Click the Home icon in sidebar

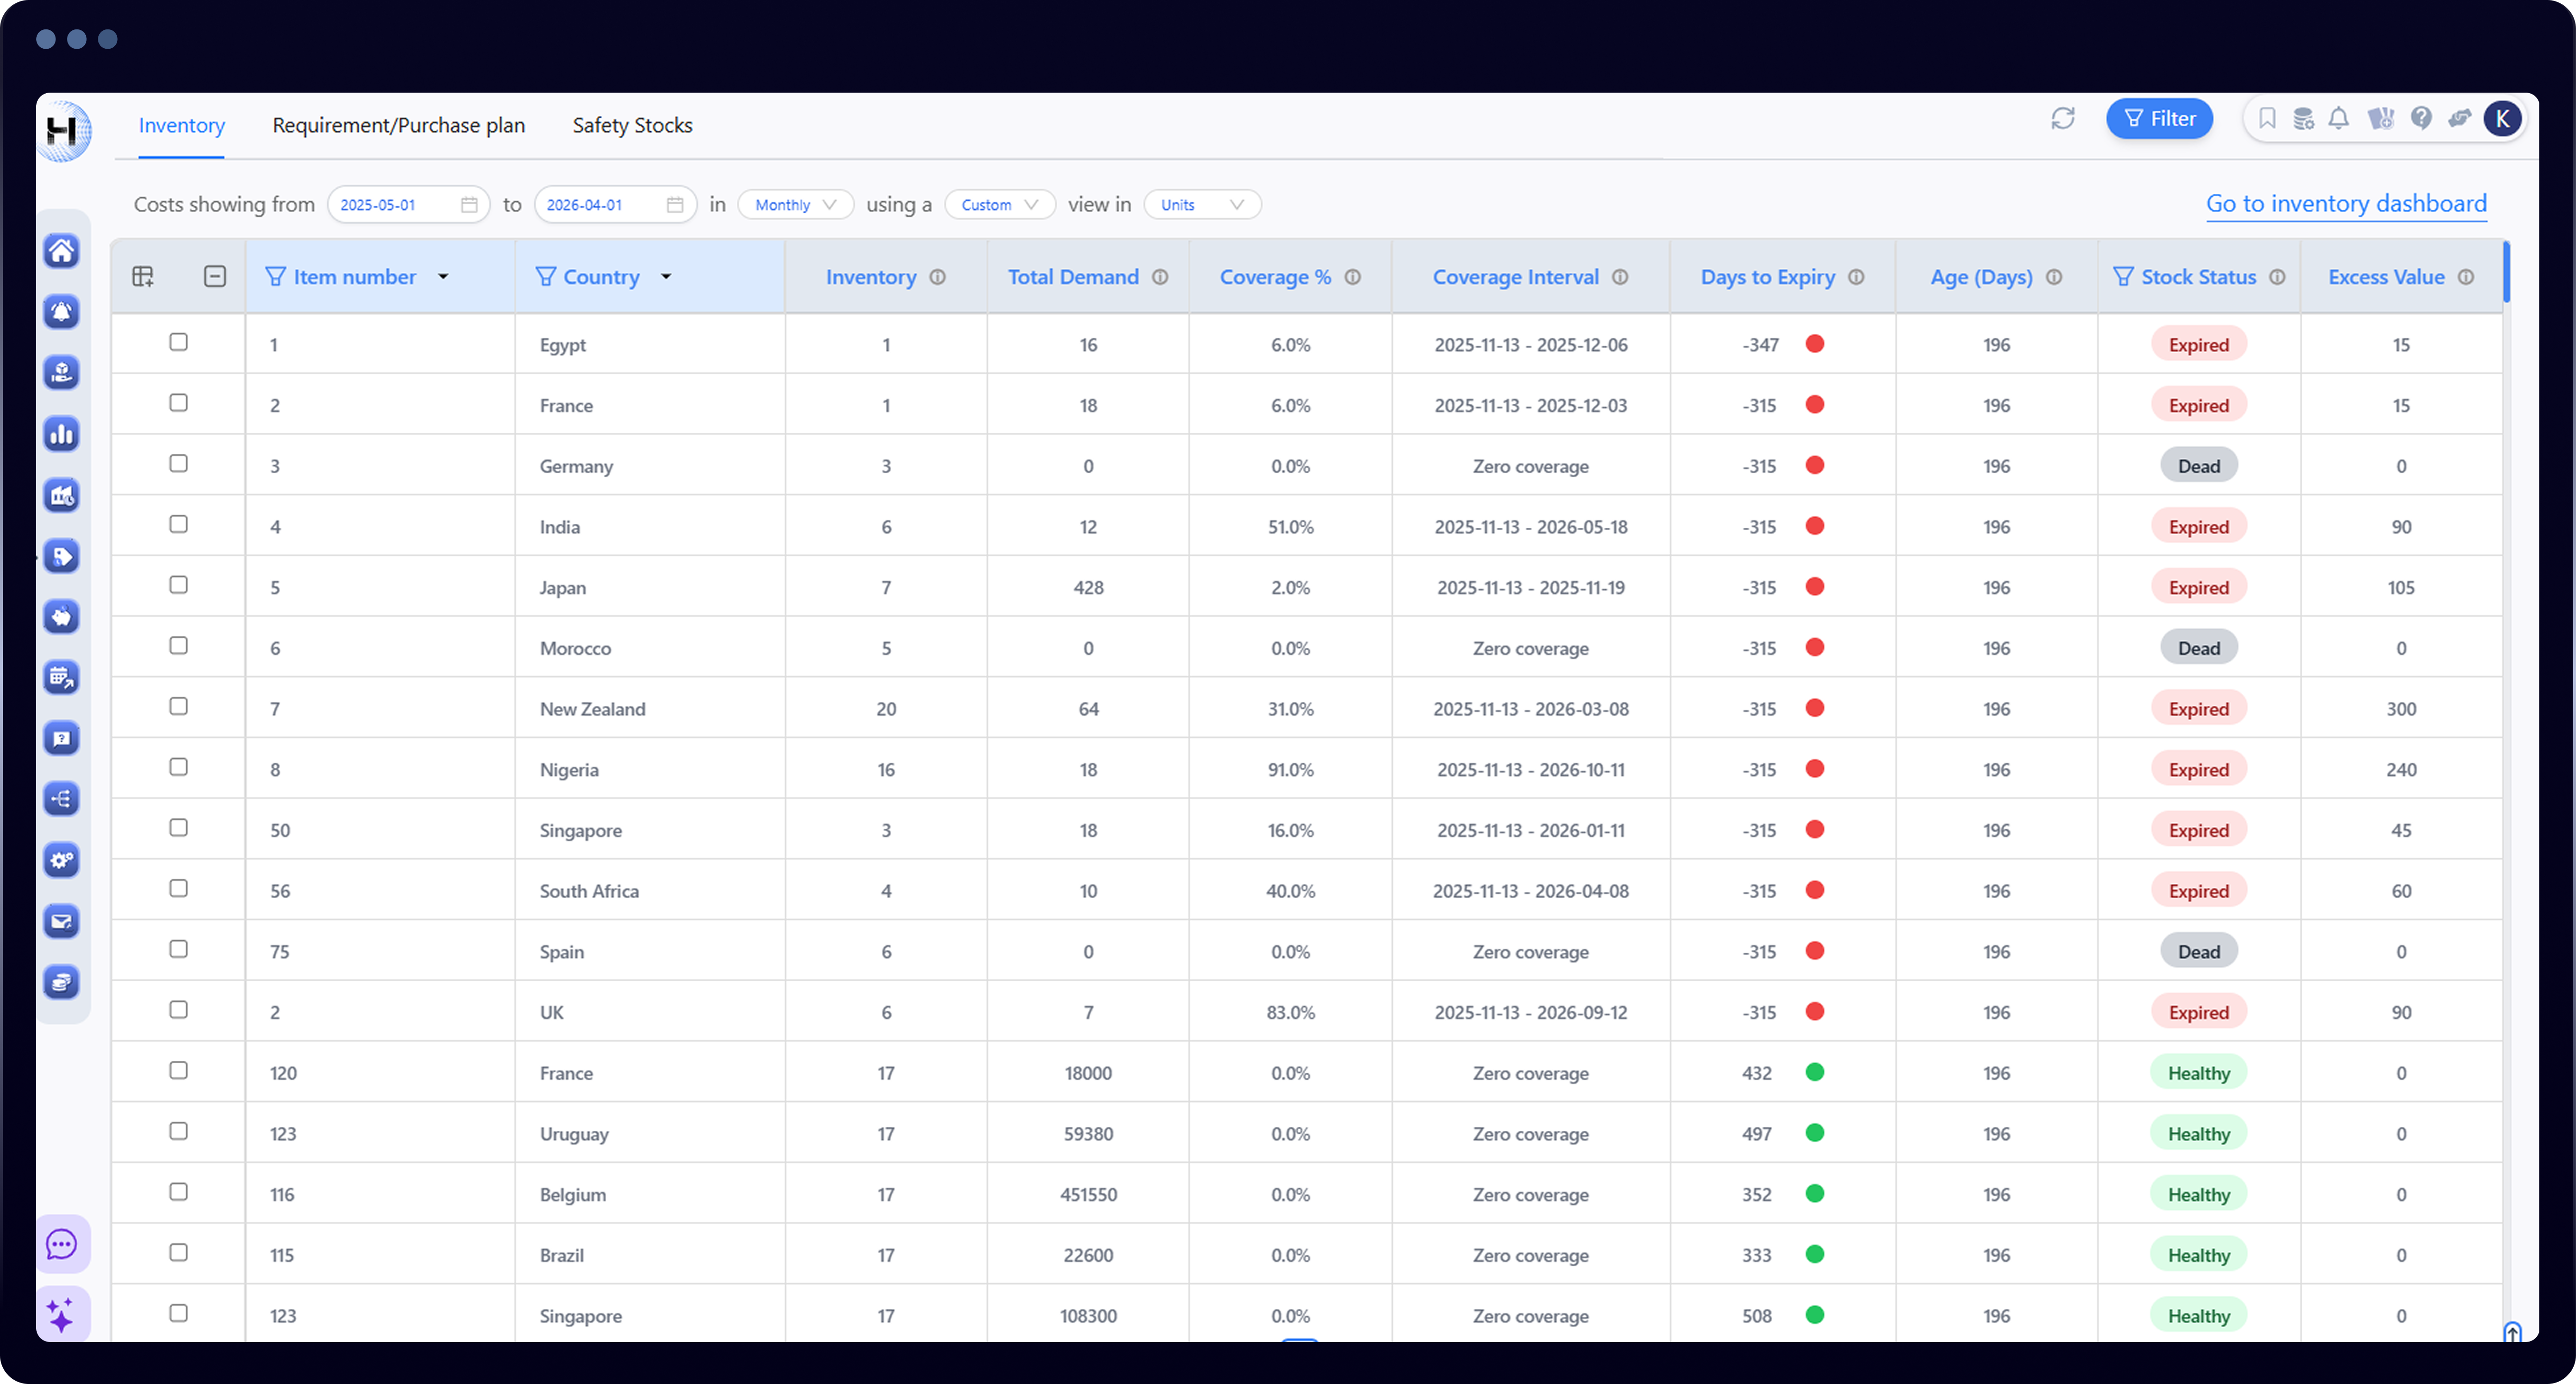[62, 250]
